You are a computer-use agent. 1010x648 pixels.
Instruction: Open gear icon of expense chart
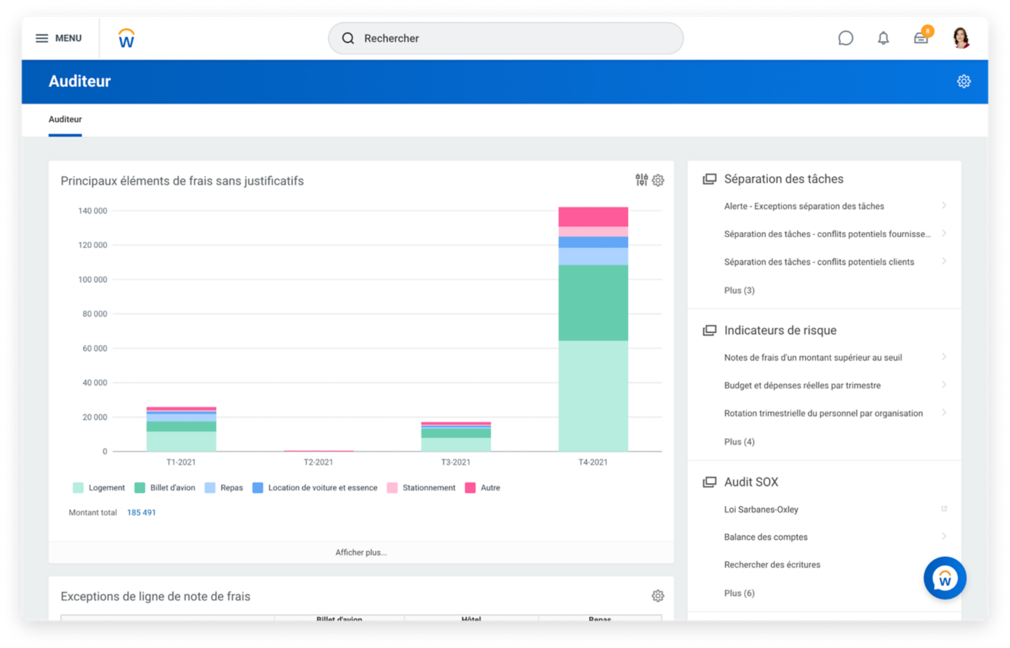tap(658, 181)
